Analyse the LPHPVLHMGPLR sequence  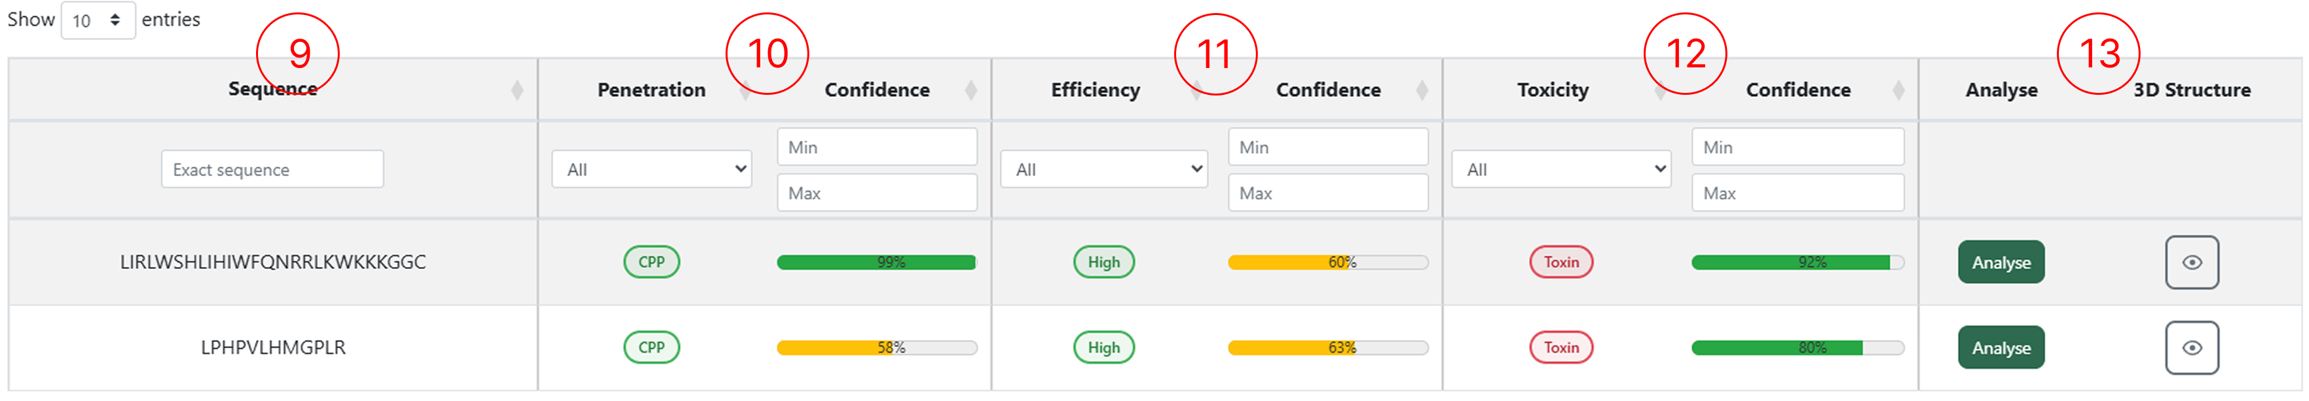pos(2000,347)
